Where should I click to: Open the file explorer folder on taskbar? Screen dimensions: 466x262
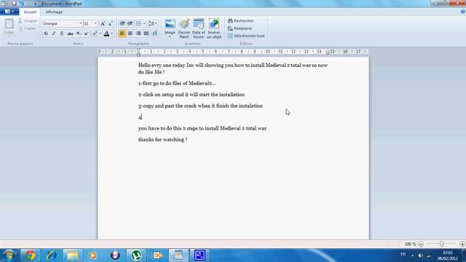(73, 255)
